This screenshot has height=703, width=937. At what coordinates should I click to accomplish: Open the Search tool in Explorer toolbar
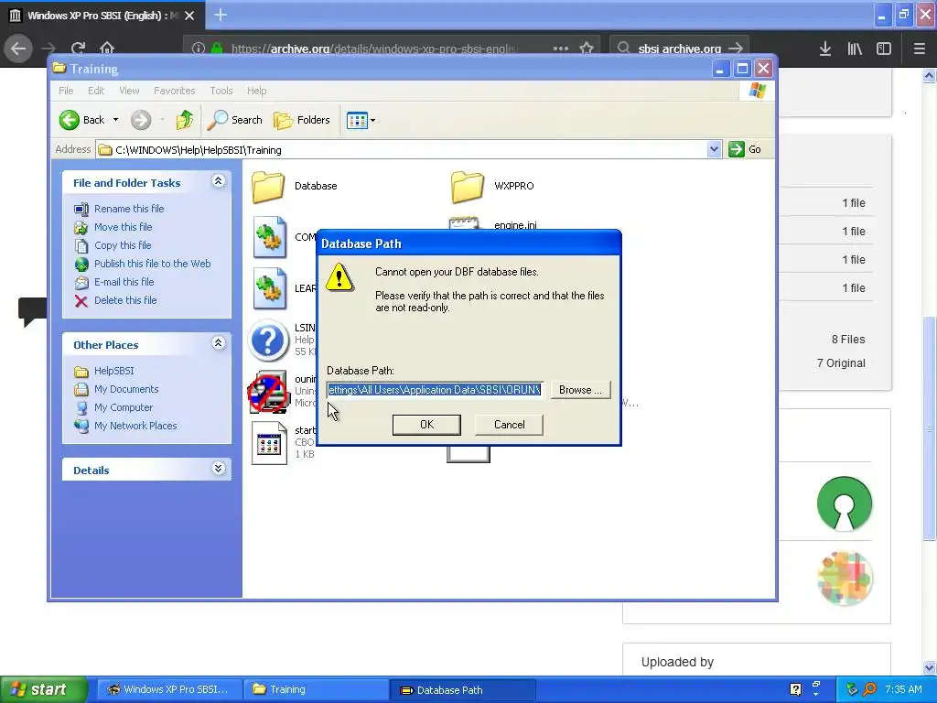(234, 120)
